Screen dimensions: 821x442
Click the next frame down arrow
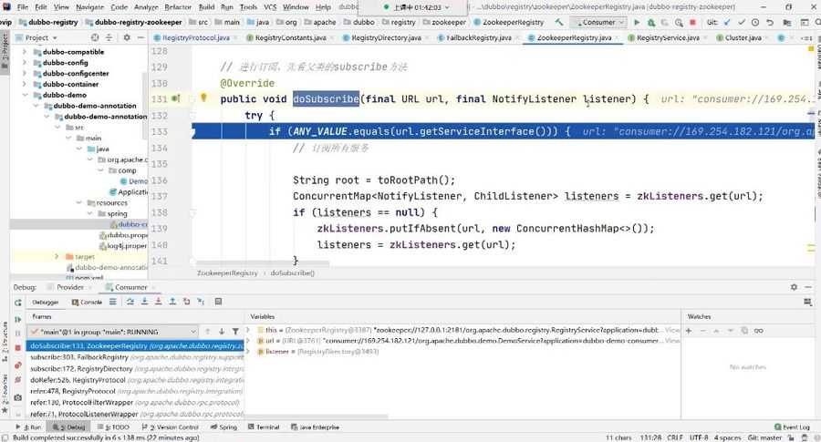point(222,331)
